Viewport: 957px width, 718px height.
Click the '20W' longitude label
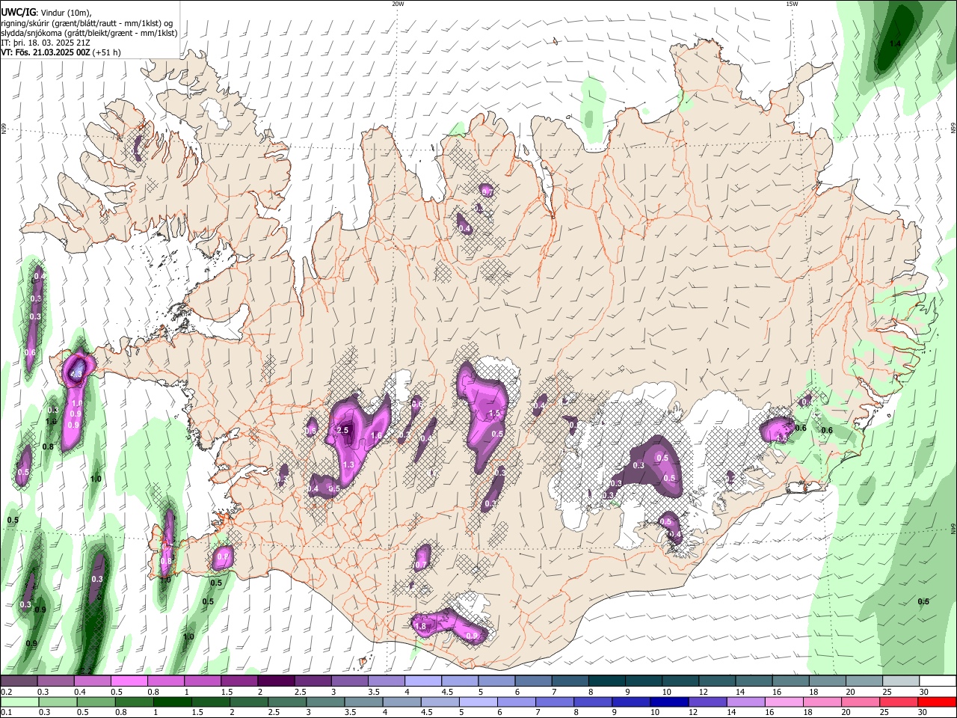tap(398, 4)
